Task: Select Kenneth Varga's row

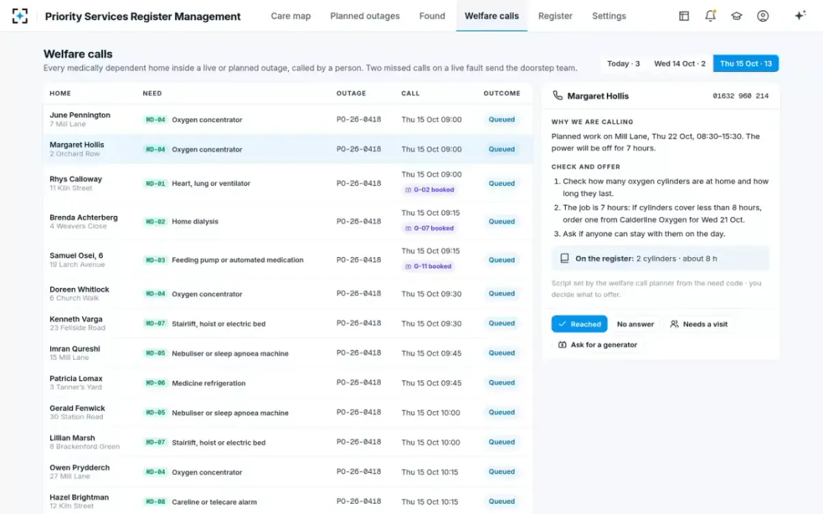Action: [x=288, y=323]
